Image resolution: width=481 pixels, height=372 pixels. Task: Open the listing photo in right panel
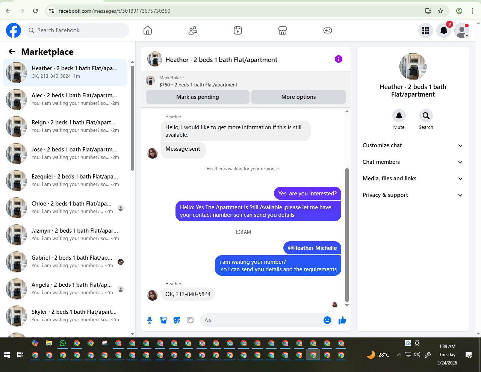413,67
